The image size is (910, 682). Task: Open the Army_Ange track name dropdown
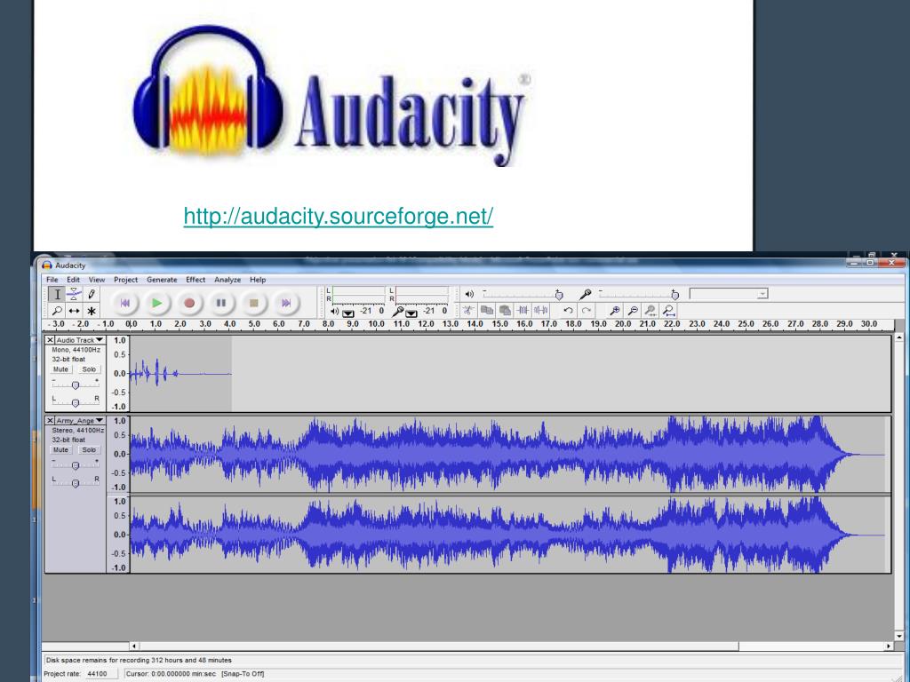coord(80,420)
